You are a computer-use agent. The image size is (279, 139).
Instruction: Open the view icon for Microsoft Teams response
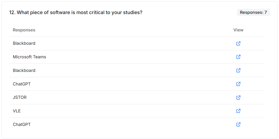click(x=238, y=57)
